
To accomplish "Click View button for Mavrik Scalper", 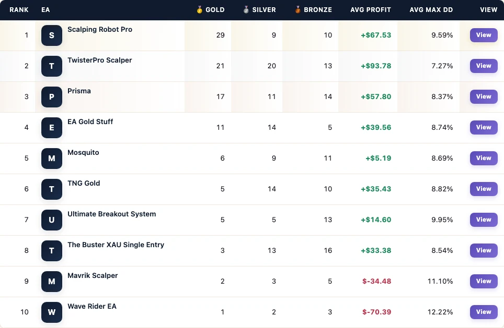I will [484, 281].
